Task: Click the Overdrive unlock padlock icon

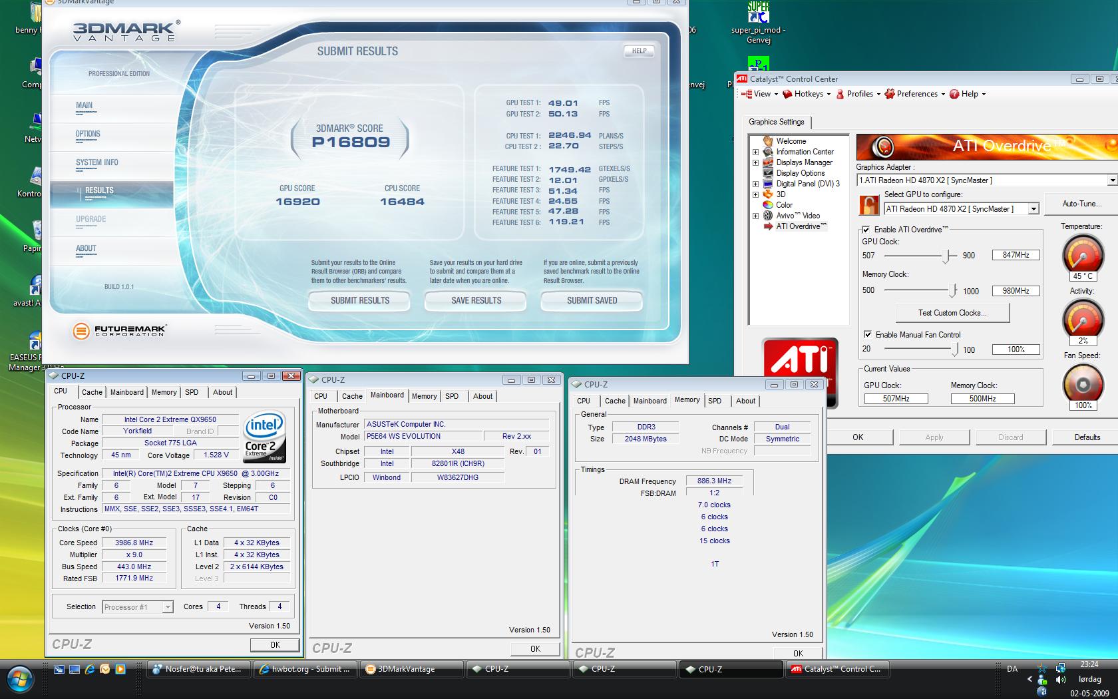Action: [868, 205]
